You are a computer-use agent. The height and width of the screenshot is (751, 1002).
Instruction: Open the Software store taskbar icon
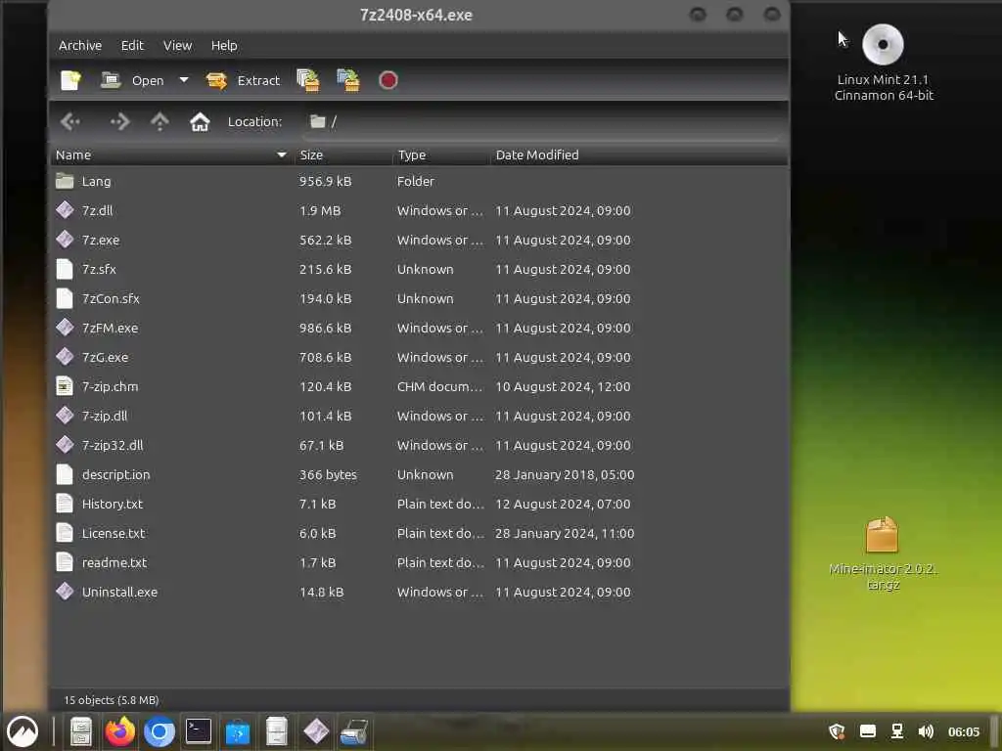(x=238, y=731)
